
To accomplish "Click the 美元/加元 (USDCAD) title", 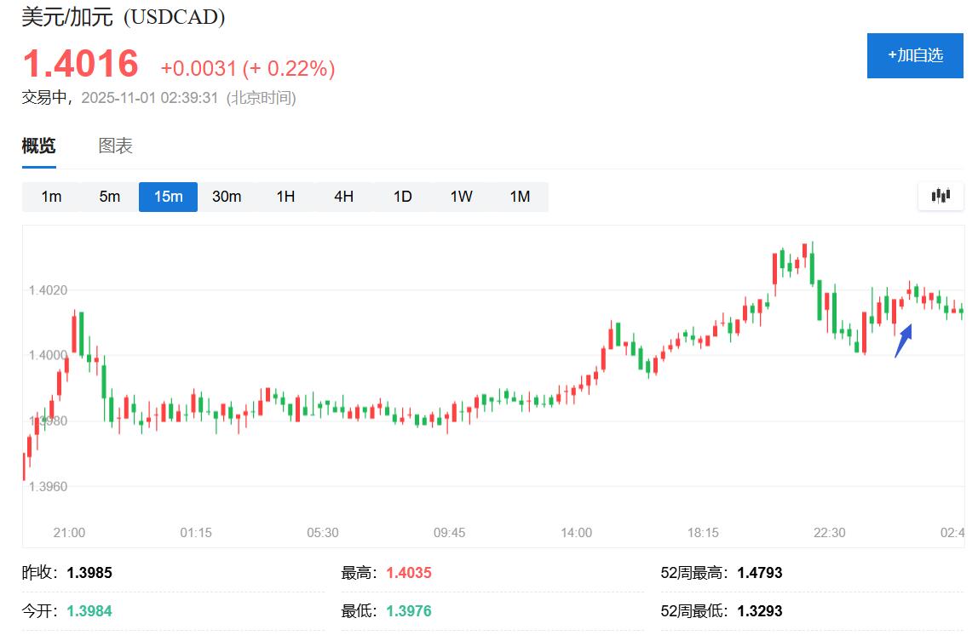I will click(124, 17).
